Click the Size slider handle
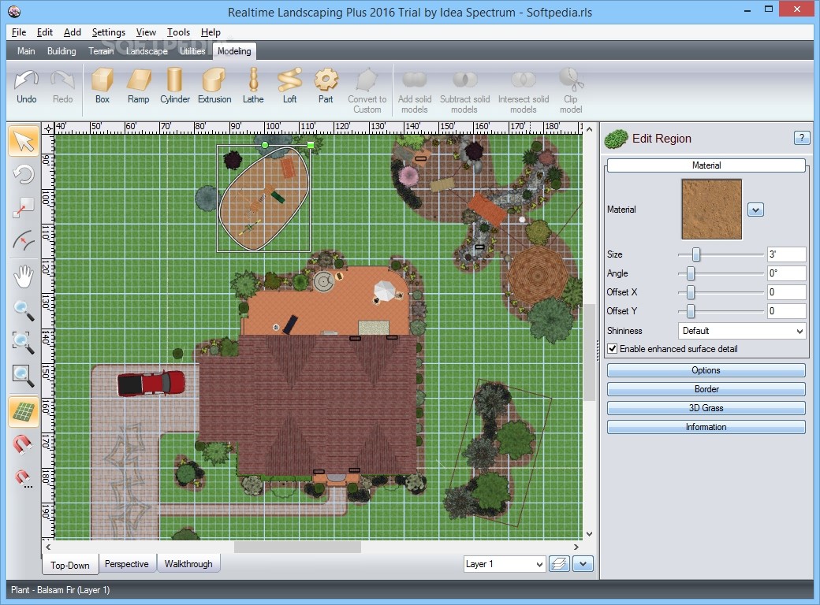The width and height of the screenshot is (820, 605). pyautogui.click(x=696, y=254)
